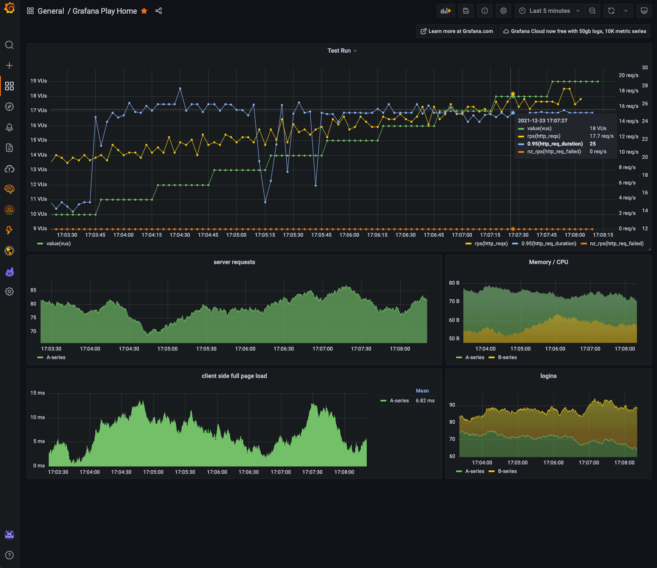
Task: Click the Save dashboard icon
Action: (x=465, y=11)
